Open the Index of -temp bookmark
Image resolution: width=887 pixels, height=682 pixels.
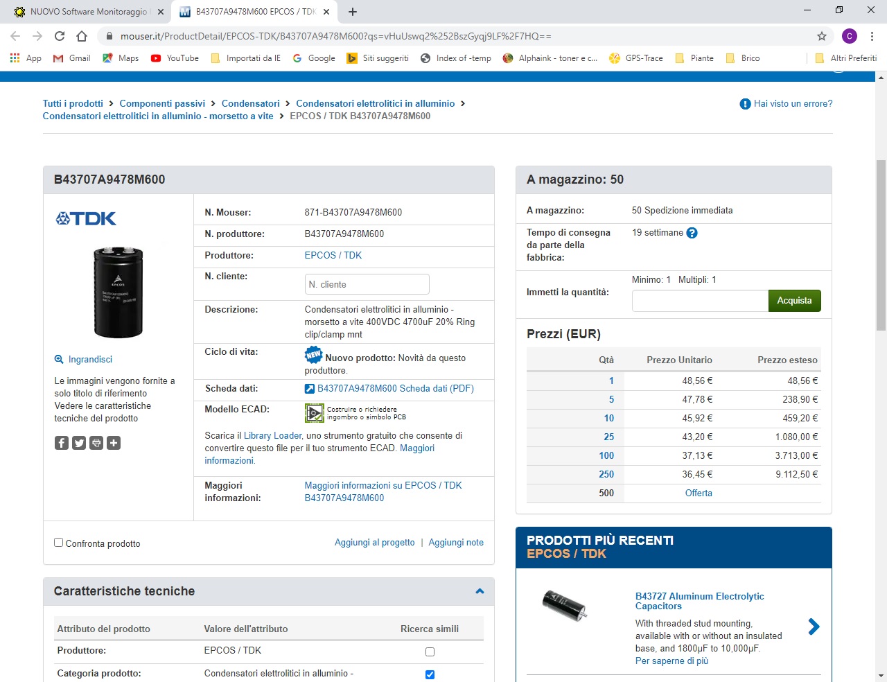click(x=456, y=58)
